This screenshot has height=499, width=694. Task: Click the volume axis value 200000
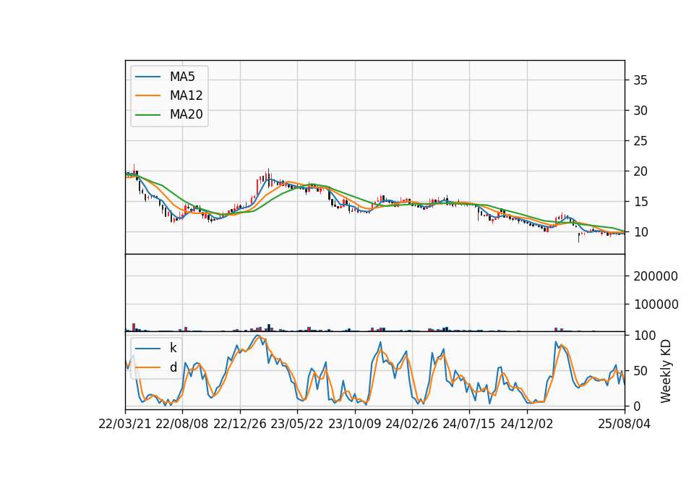656,276
